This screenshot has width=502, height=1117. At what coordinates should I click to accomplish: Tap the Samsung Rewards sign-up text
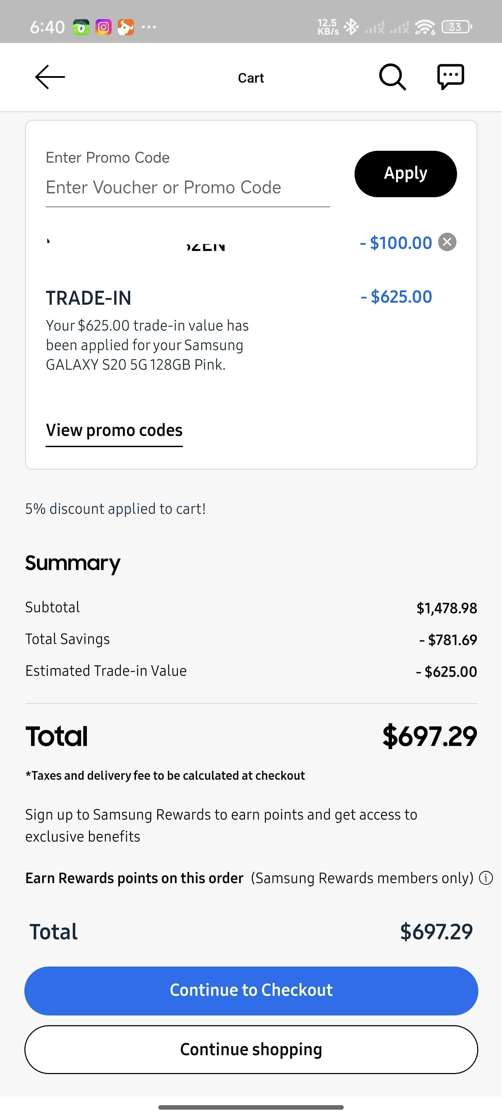tap(221, 825)
